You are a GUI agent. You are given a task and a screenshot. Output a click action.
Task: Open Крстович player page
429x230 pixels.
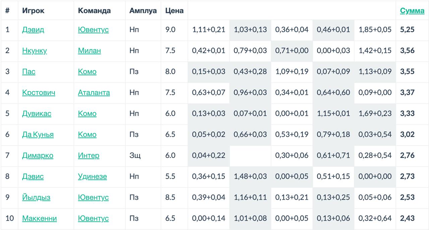pos(39,93)
